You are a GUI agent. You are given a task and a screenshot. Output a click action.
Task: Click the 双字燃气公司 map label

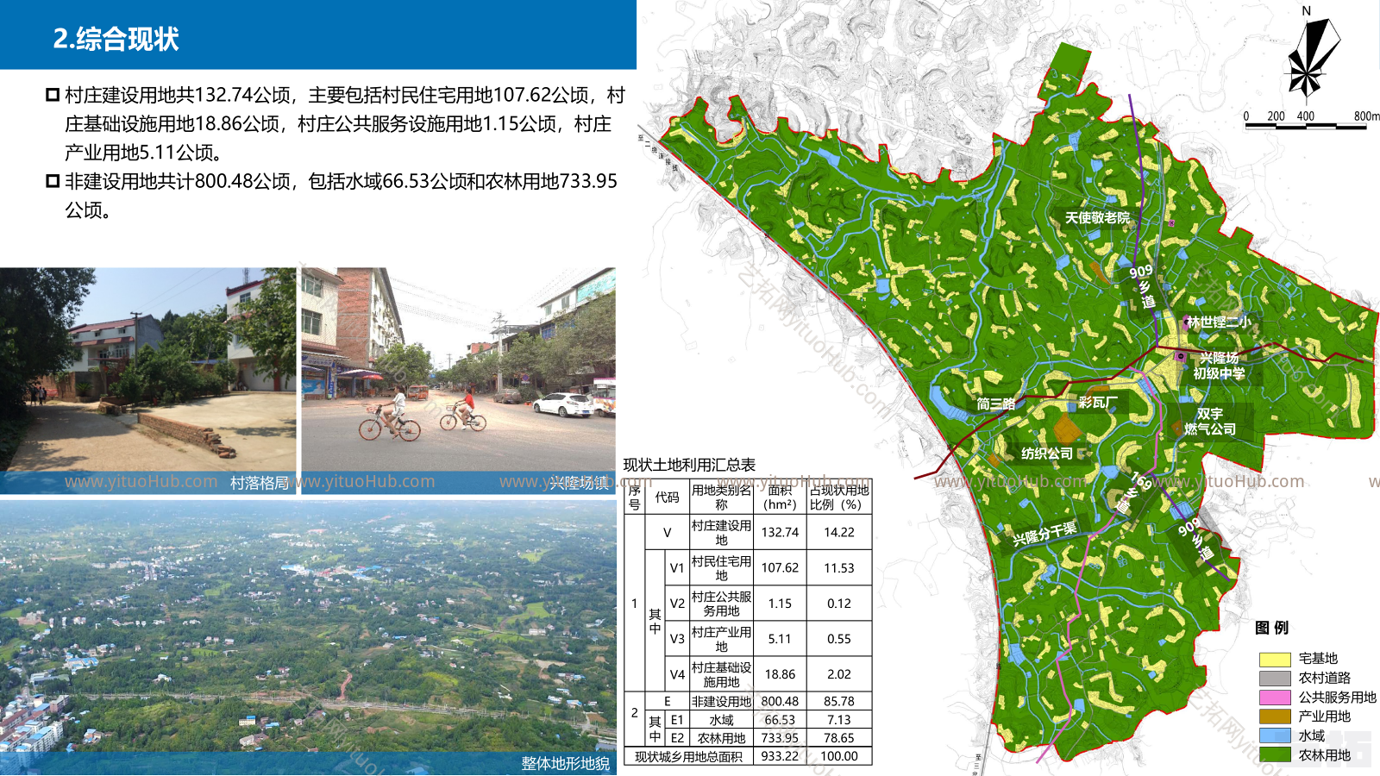(x=1209, y=422)
